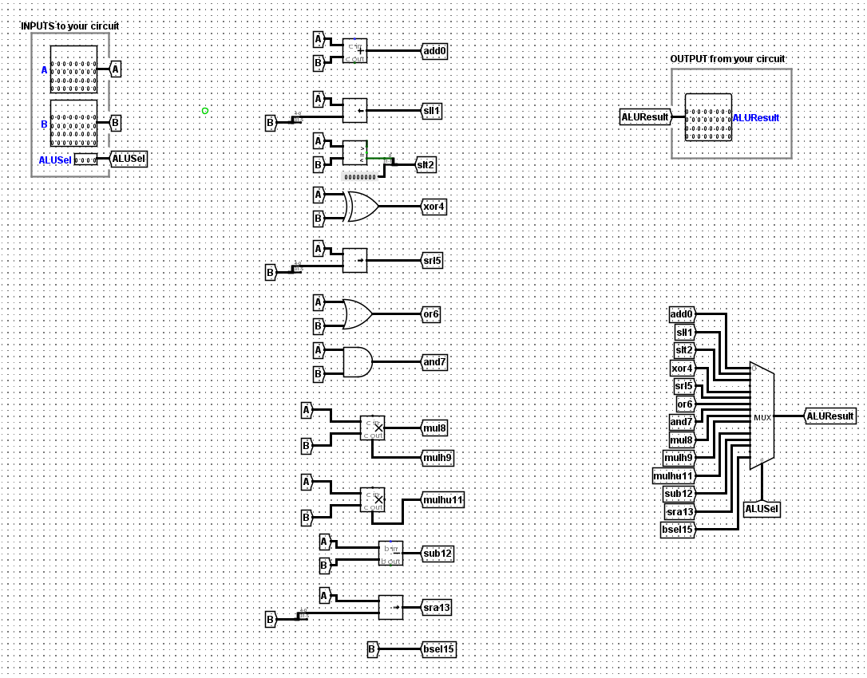Click the XOR gate producing xor4
Viewport: 867px width, 678px height.
coord(358,206)
